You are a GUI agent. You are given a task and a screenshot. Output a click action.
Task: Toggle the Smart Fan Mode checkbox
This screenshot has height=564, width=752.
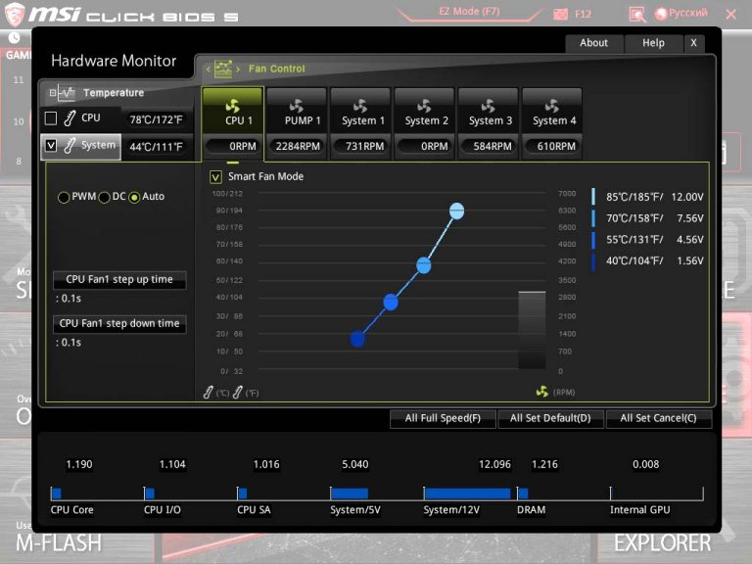(x=215, y=177)
